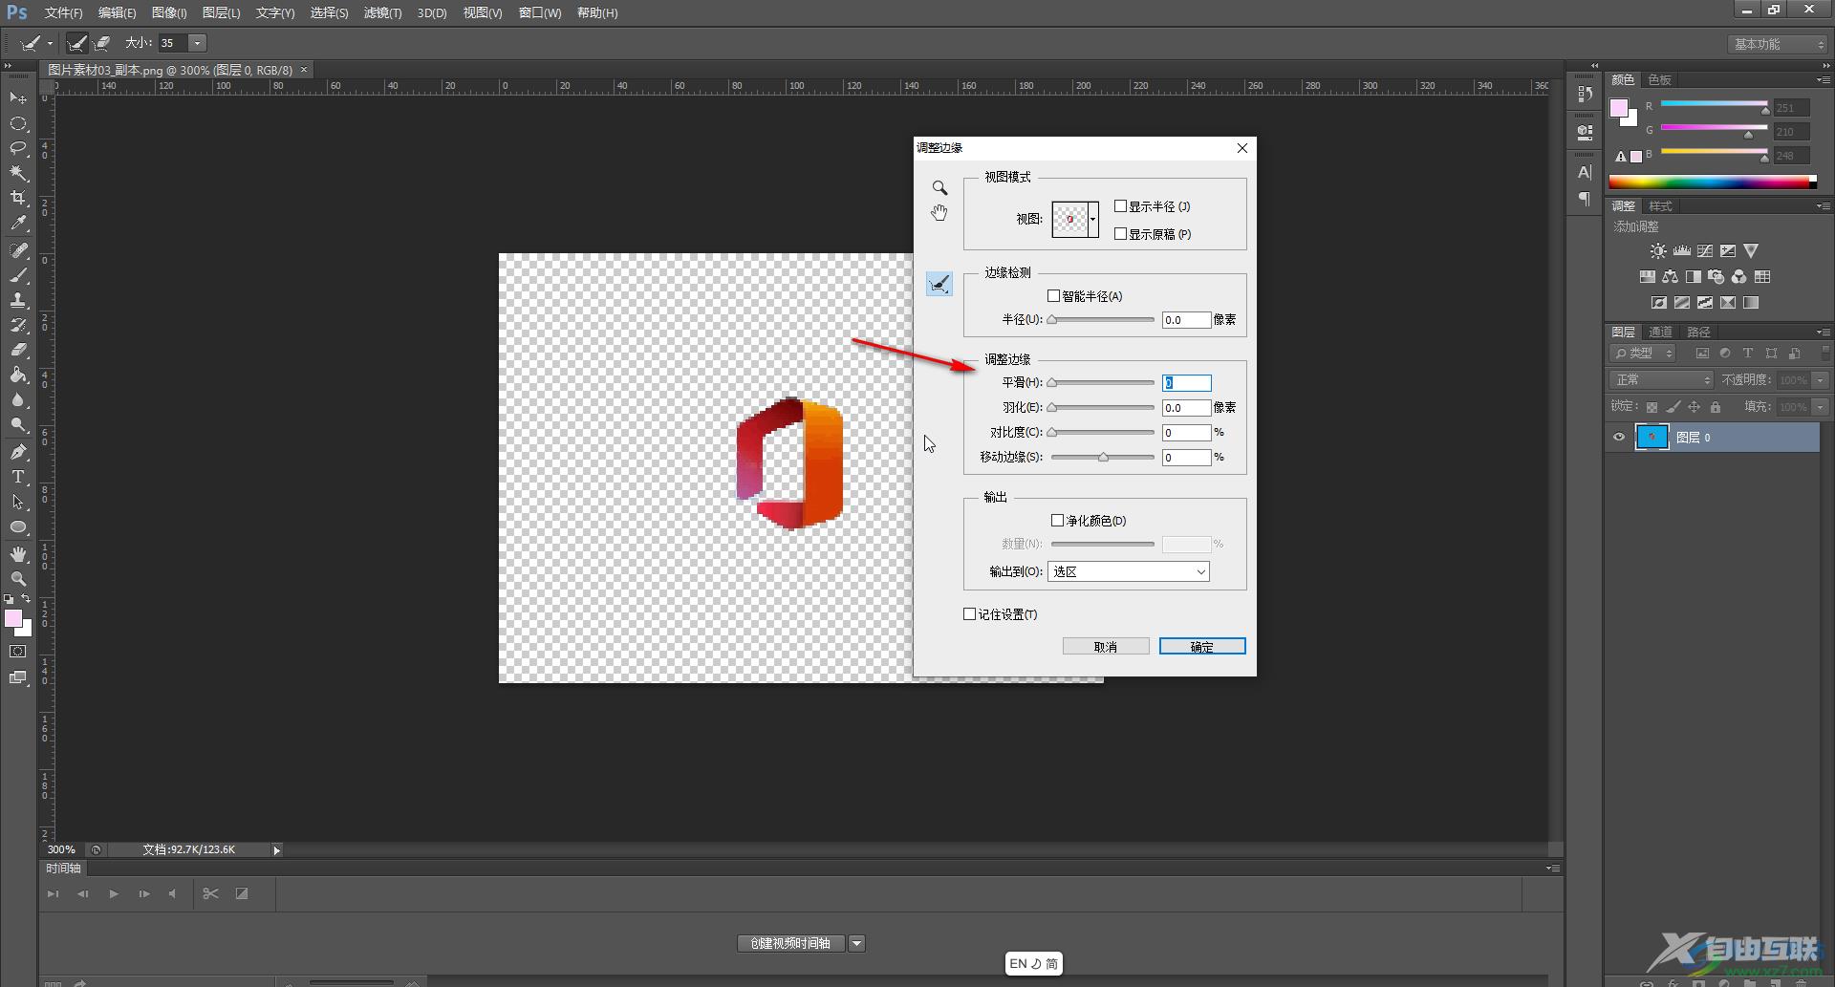This screenshot has height=987, width=1835.
Task: Click the 确定 button in dialog
Action: tap(1202, 647)
